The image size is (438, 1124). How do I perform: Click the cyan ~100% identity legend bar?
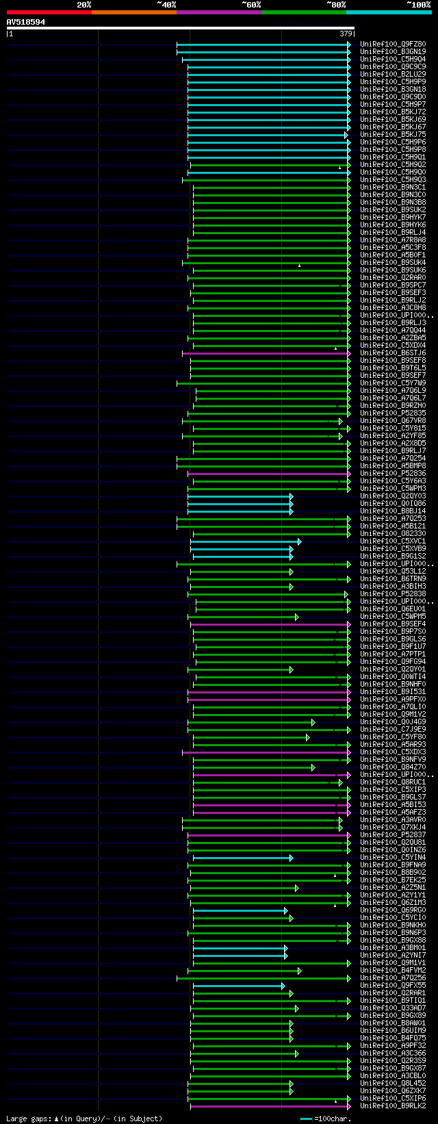pos(389,12)
